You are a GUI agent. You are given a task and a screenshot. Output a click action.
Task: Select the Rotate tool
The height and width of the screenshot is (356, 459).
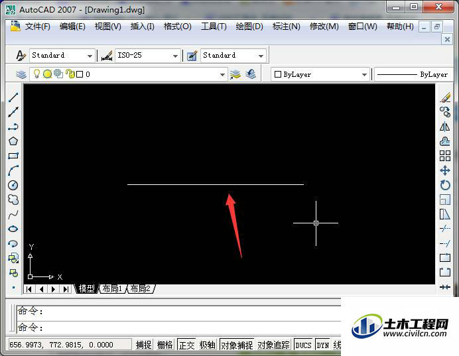pos(445,185)
